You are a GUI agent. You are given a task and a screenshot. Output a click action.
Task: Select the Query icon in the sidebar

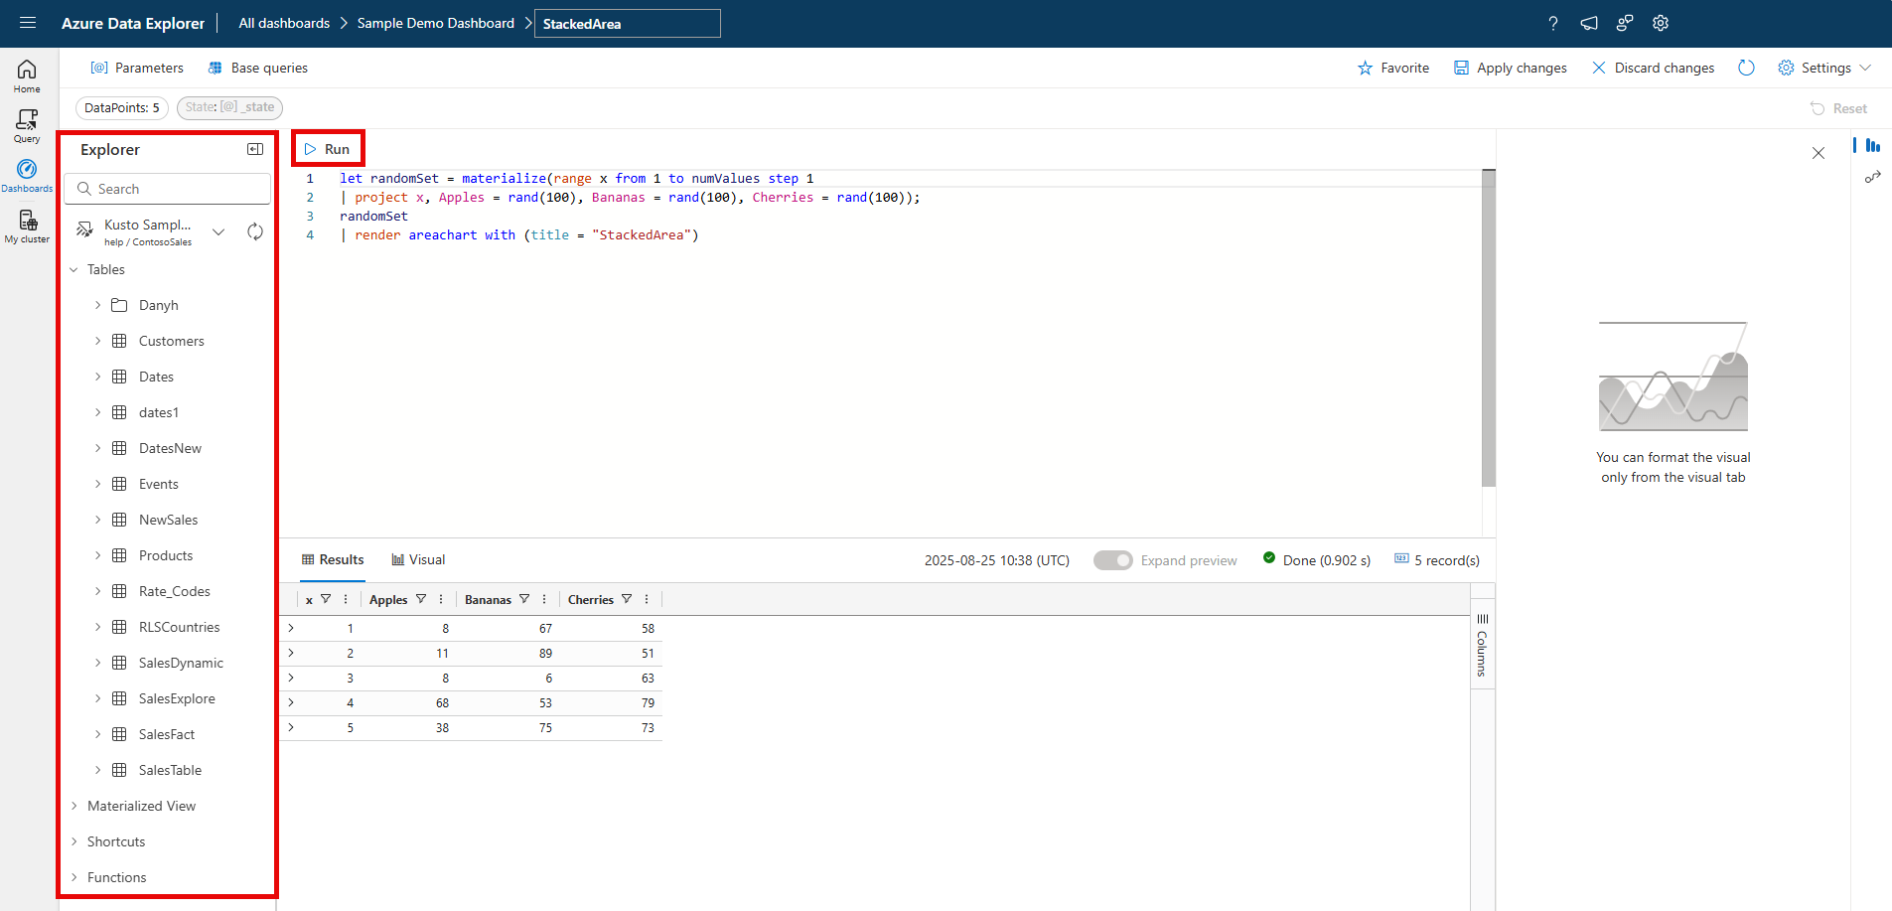point(27,123)
